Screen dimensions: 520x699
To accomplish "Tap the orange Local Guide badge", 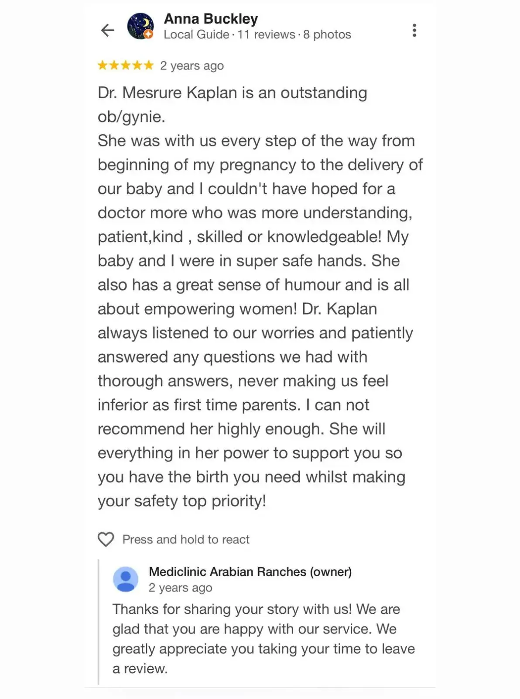I will tap(149, 35).
